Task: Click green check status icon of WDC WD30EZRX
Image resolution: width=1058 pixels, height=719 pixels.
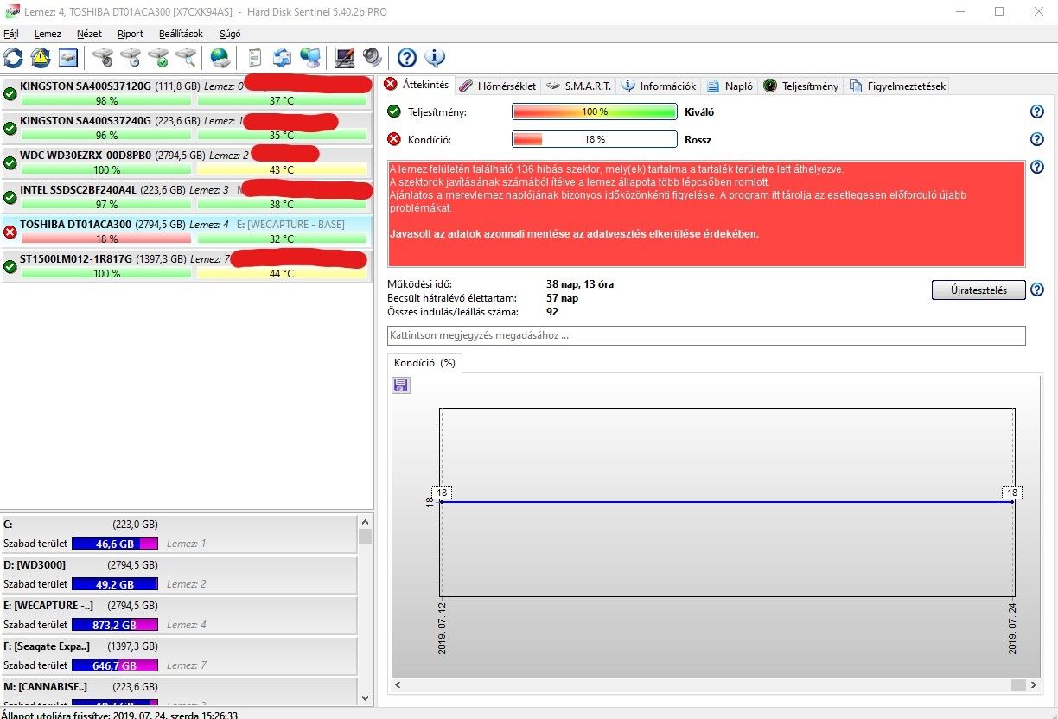Action: (x=10, y=162)
